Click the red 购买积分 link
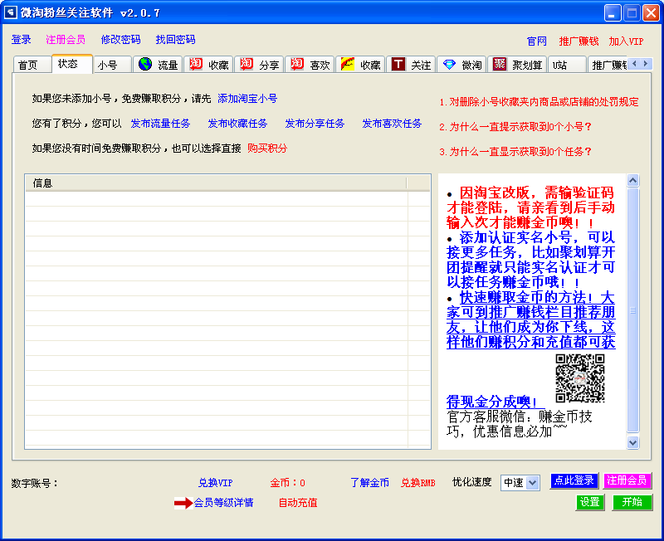The height and width of the screenshot is (541, 664). click(x=267, y=149)
